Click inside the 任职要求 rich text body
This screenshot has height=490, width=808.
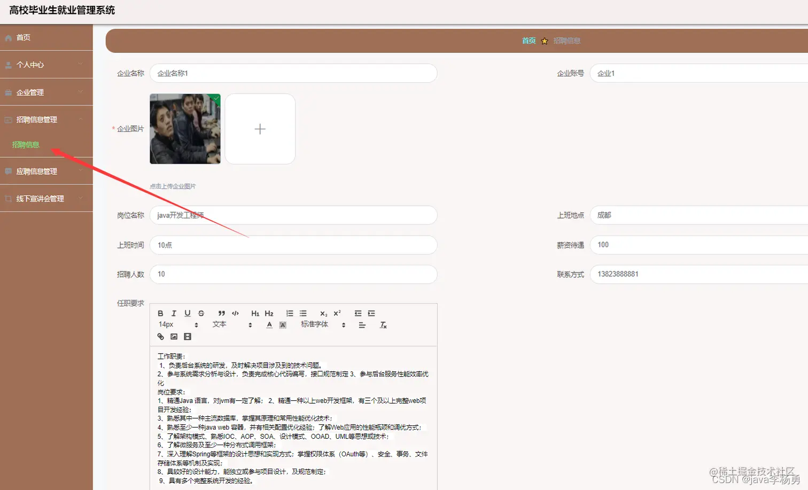(293, 418)
